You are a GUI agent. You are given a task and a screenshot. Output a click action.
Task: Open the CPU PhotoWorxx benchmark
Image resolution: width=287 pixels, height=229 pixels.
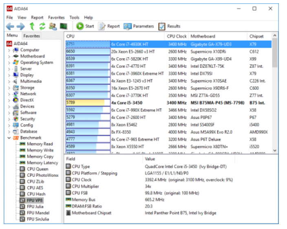click(x=40, y=176)
